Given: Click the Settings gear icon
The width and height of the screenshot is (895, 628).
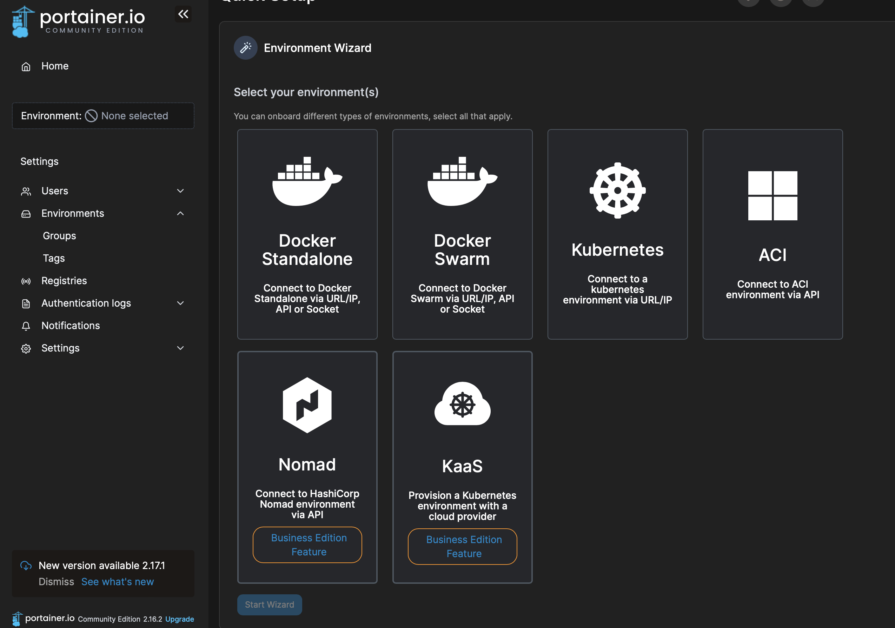Looking at the screenshot, I should (26, 349).
